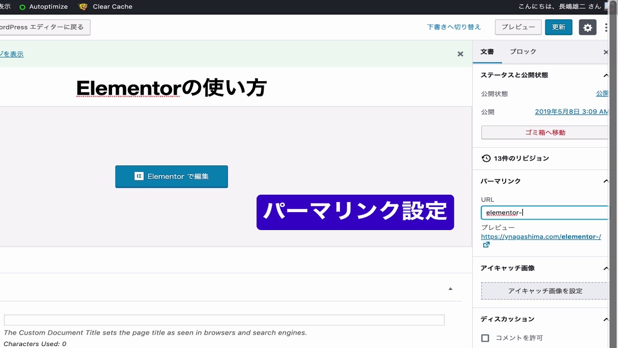Focus the URL slug input field
Viewport: 618px width, 348px height.
tap(546, 213)
